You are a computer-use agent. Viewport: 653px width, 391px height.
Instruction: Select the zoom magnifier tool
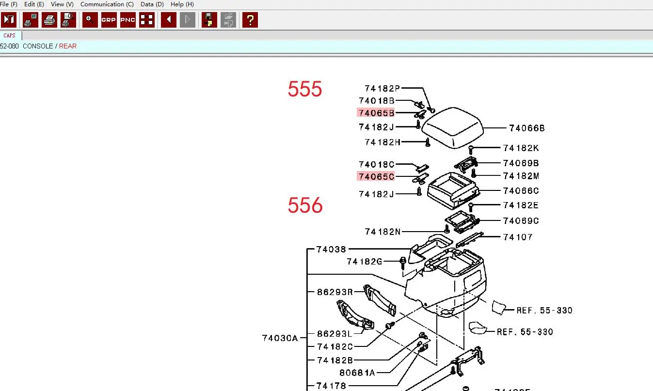90,20
